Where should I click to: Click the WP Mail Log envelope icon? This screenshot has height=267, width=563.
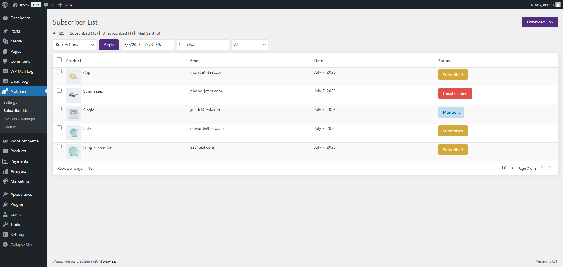pos(5,71)
